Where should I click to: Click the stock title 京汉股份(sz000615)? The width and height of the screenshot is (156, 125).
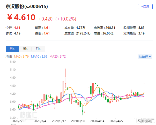coord(27,6)
